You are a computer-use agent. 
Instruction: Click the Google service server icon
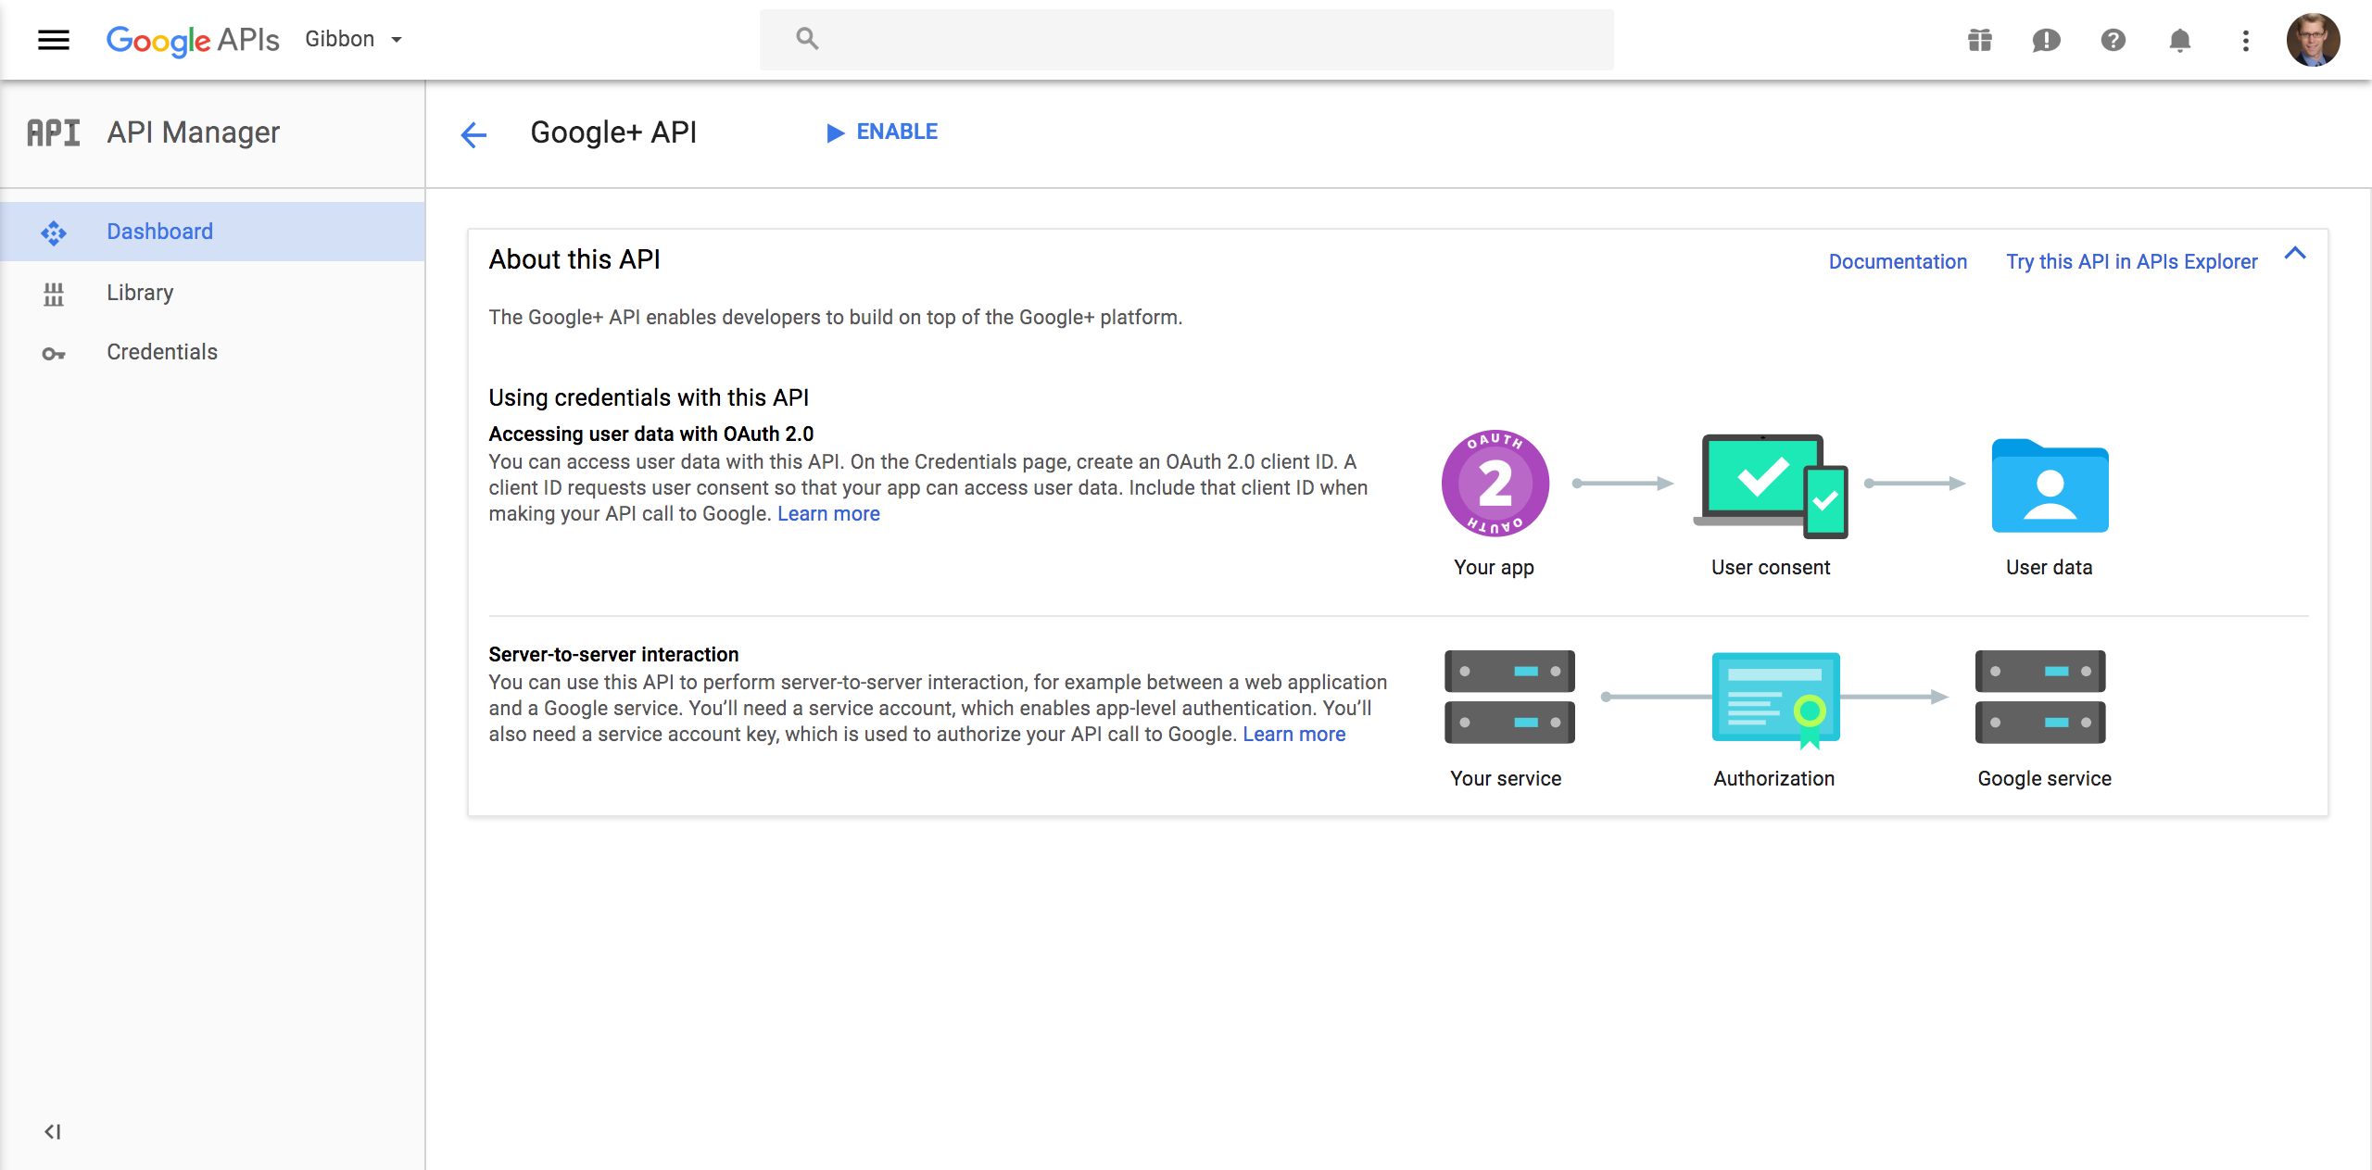[2040, 697]
